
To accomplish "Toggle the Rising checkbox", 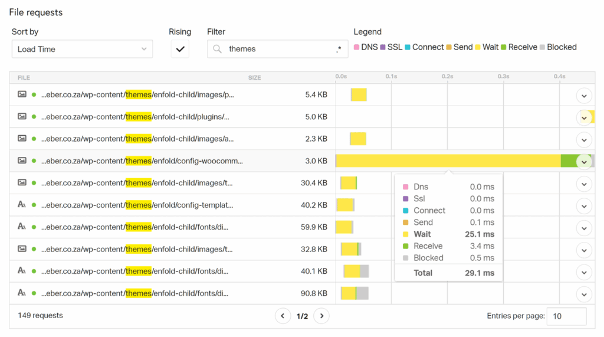I will coord(180,49).
